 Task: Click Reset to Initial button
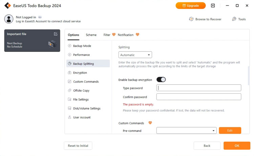[x=78, y=145]
